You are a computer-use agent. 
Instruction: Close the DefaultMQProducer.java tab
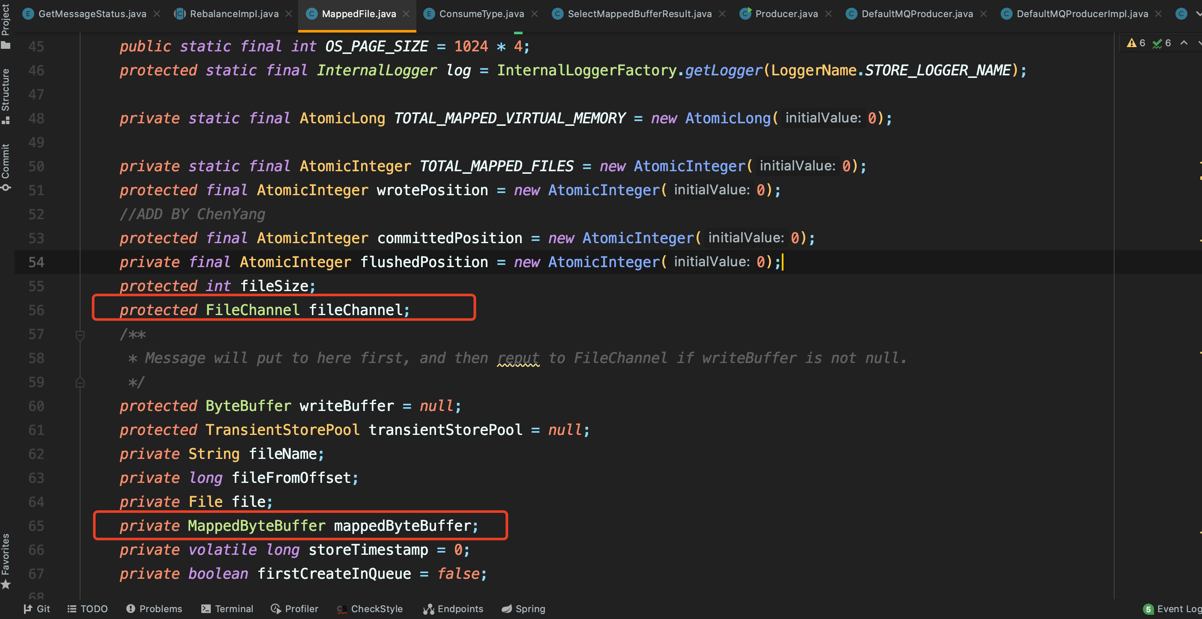pyautogui.click(x=984, y=14)
